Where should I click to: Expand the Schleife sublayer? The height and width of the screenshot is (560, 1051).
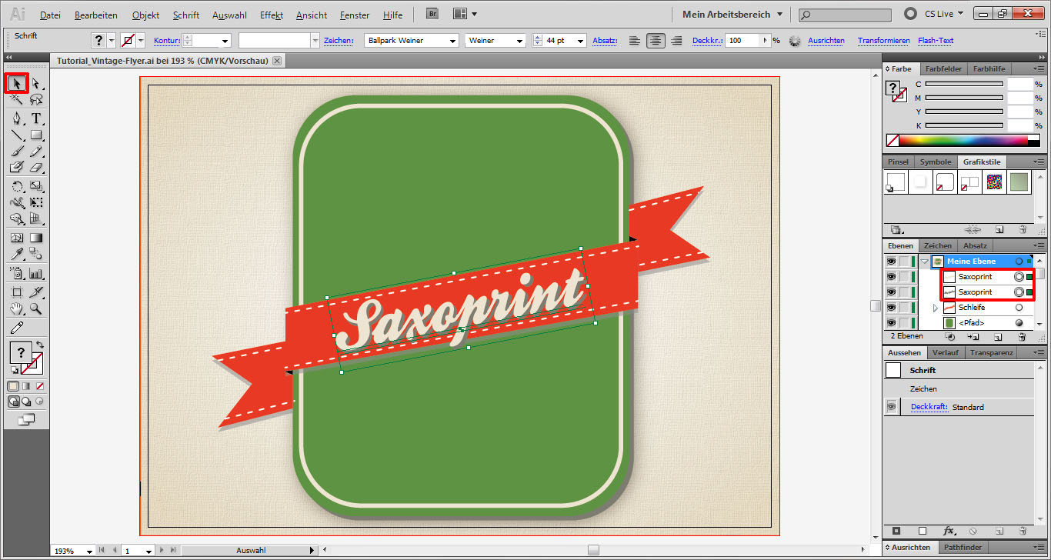[936, 308]
